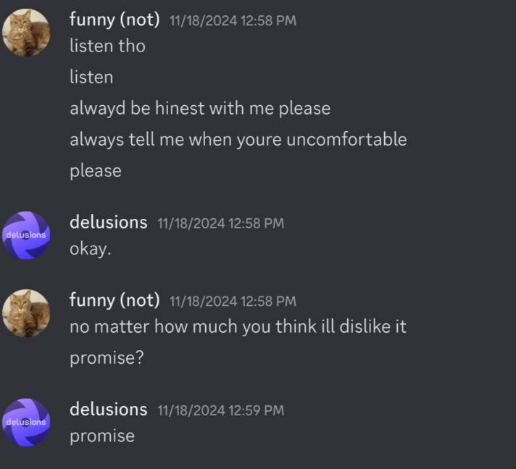Click the timestamp above "no matter how much"
Screen dimensions: 516x469
pos(233,301)
